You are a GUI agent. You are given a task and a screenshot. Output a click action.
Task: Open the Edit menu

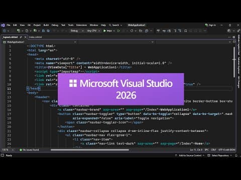15,25
